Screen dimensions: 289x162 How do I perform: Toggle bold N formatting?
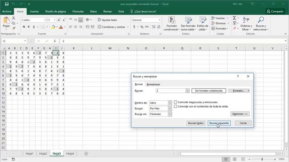click(x=24, y=27)
